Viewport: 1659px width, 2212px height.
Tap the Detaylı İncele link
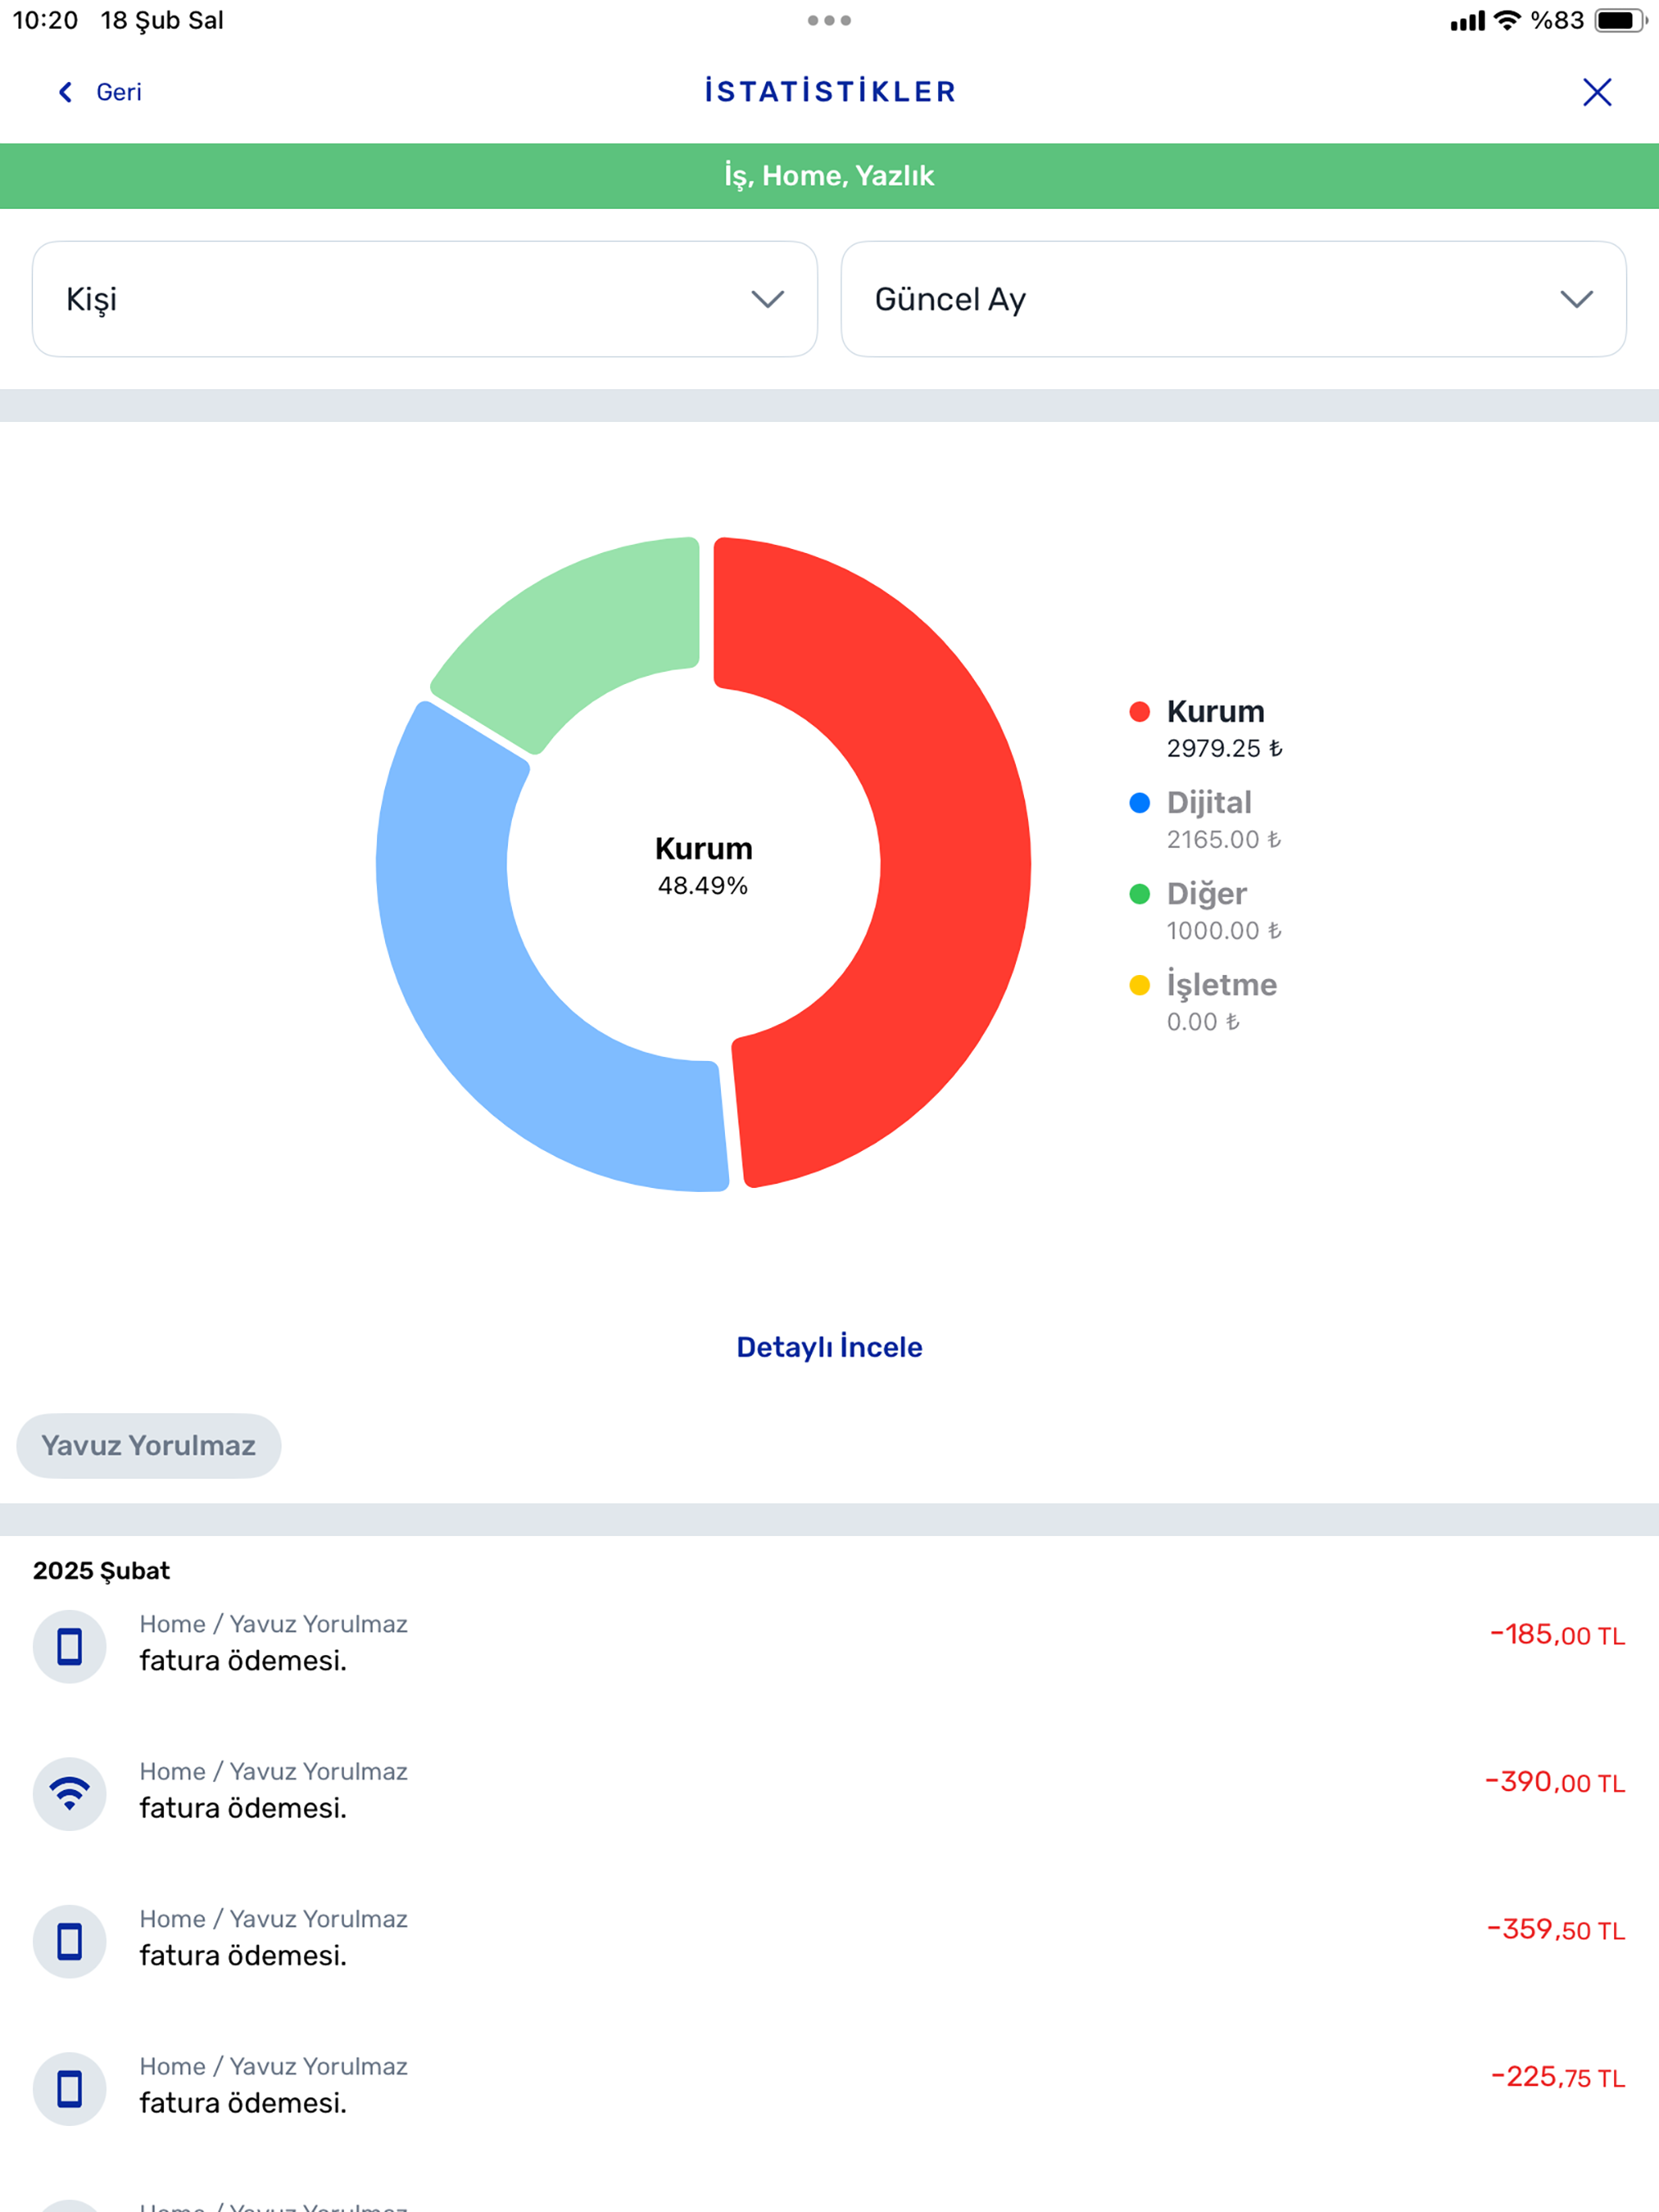(829, 1347)
